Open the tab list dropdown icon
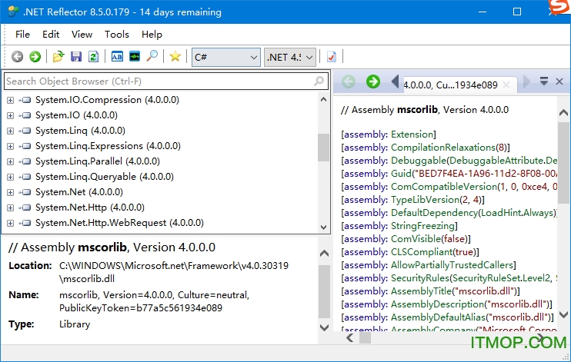 (x=544, y=81)
